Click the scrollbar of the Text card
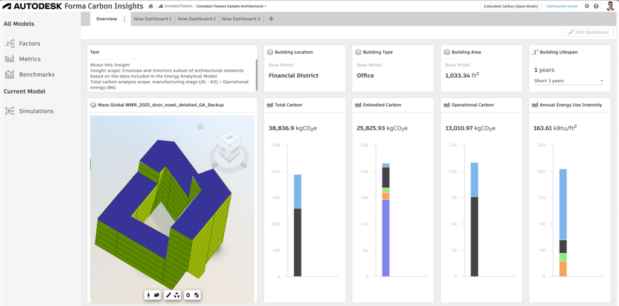619x306 pixels. [x=256, y=74]
